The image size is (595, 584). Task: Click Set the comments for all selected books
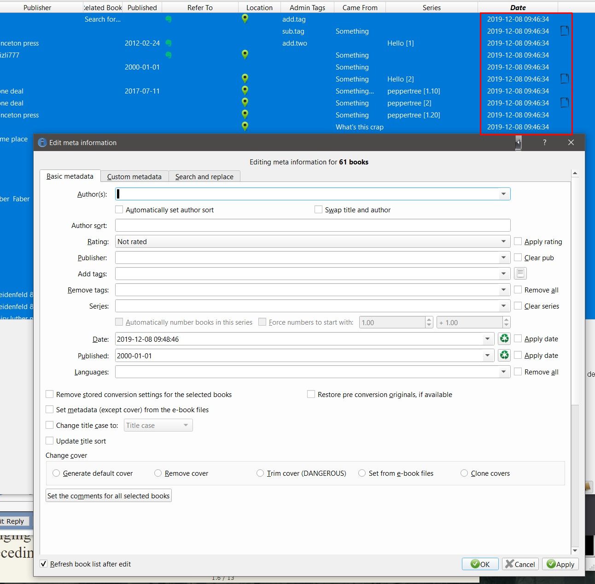point(109,496)
